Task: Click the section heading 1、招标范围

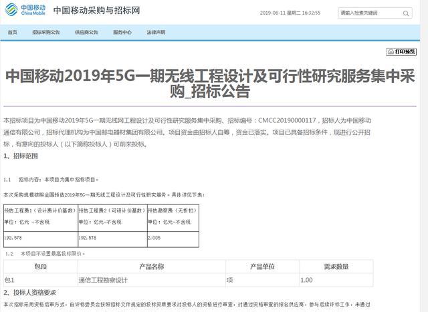Action: click(21, 156)
